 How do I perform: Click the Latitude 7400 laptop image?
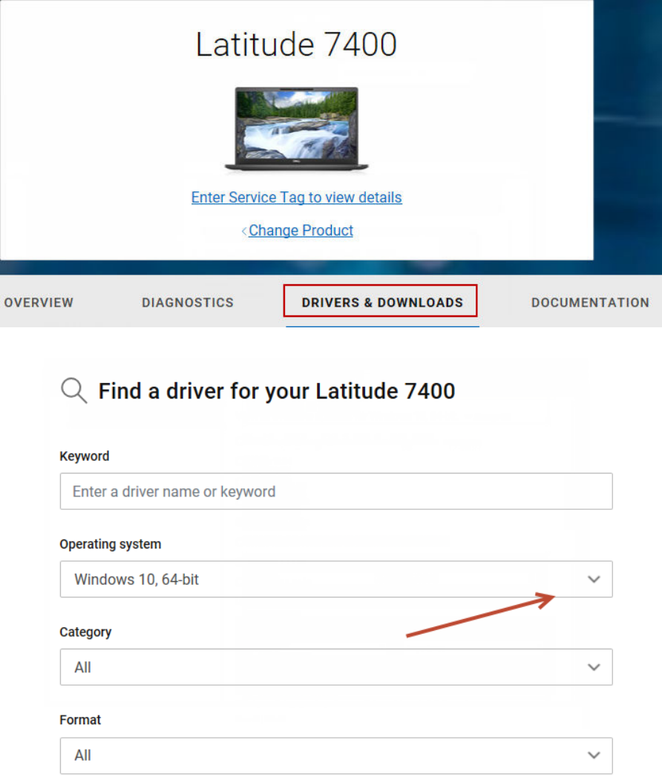296,129
